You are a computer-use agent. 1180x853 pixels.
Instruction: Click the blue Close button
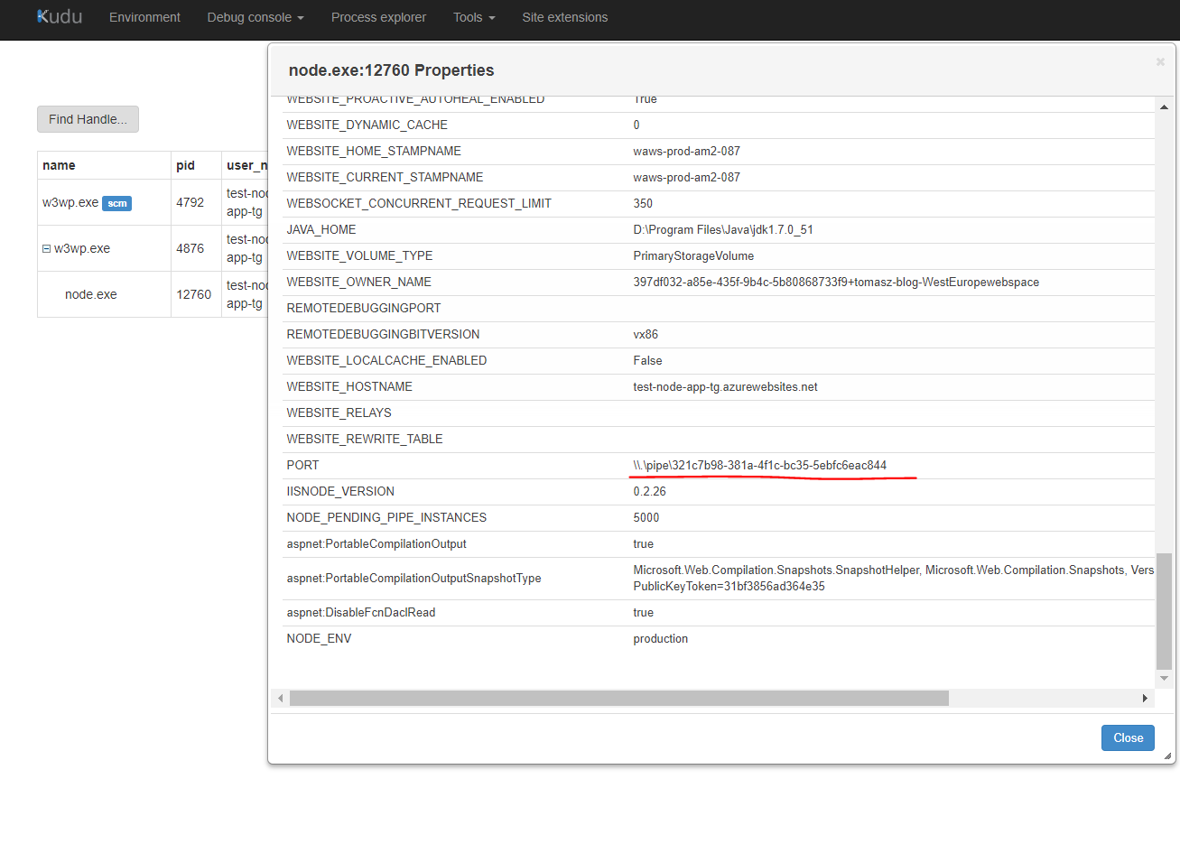1128,737
